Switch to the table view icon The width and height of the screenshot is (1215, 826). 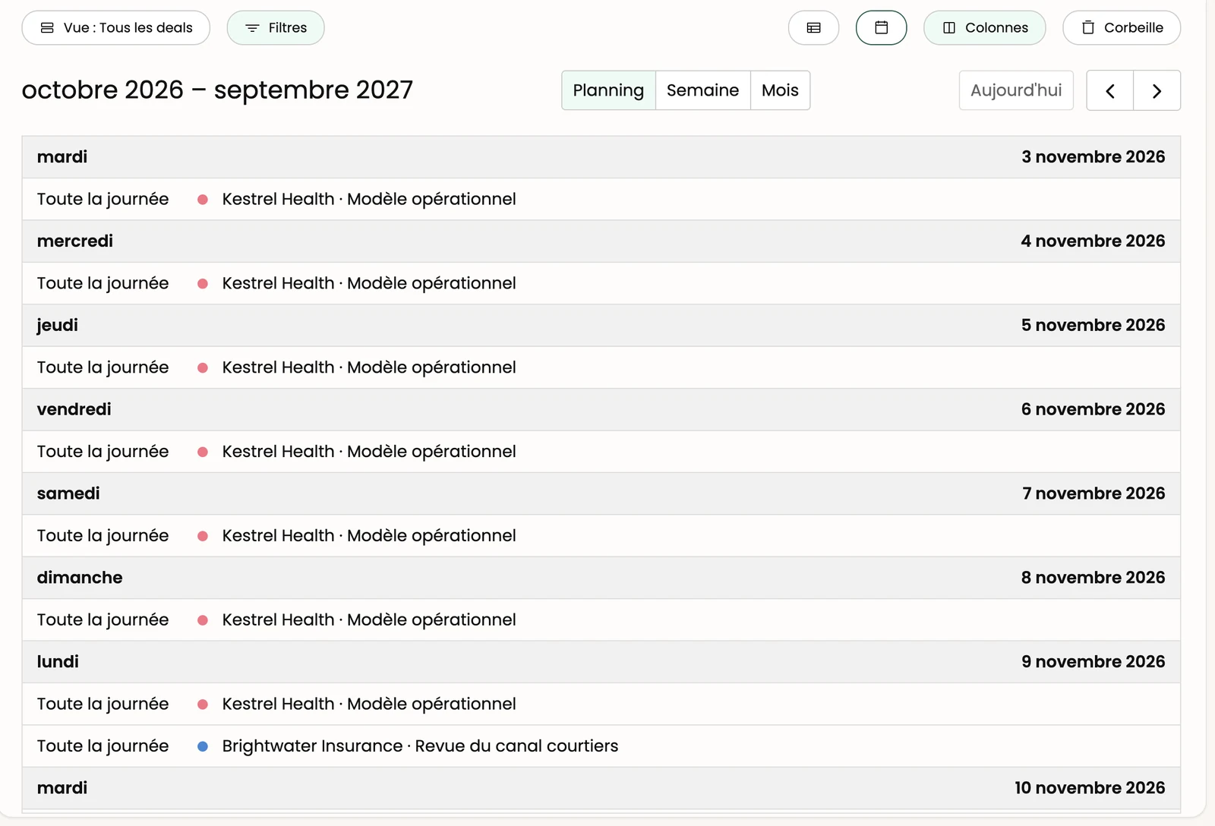[x=813, y=28]
